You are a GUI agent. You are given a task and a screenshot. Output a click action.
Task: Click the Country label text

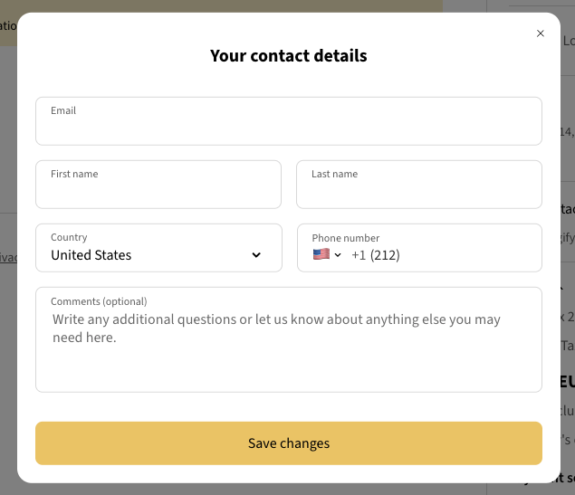[x=69, y=237]
